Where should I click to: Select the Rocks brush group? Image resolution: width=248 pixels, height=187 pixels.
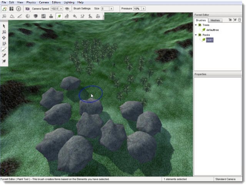[x=206, y=35]
